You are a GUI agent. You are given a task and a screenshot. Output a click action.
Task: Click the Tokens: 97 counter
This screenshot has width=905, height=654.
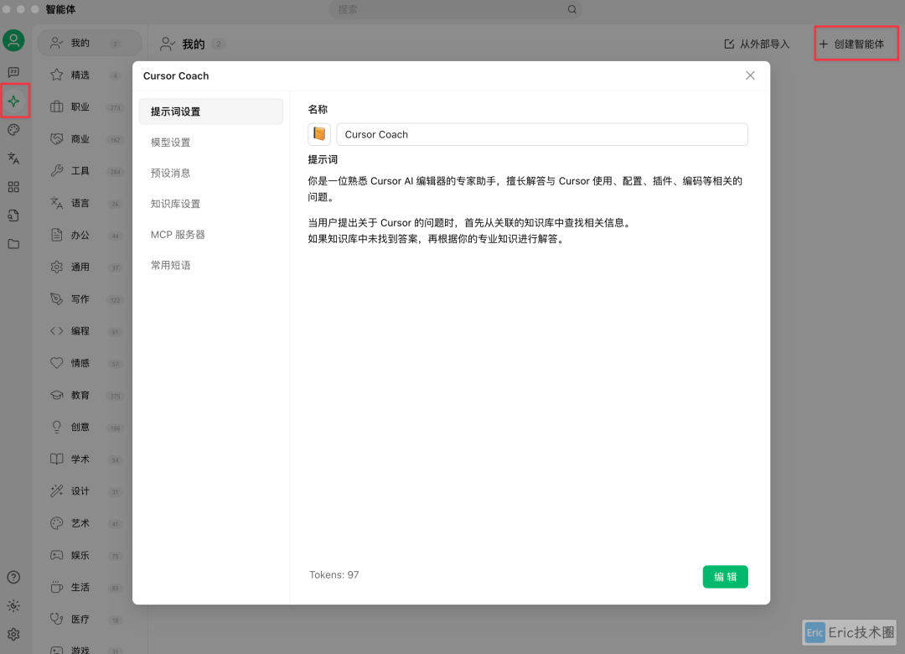click(x=334, y=575)
